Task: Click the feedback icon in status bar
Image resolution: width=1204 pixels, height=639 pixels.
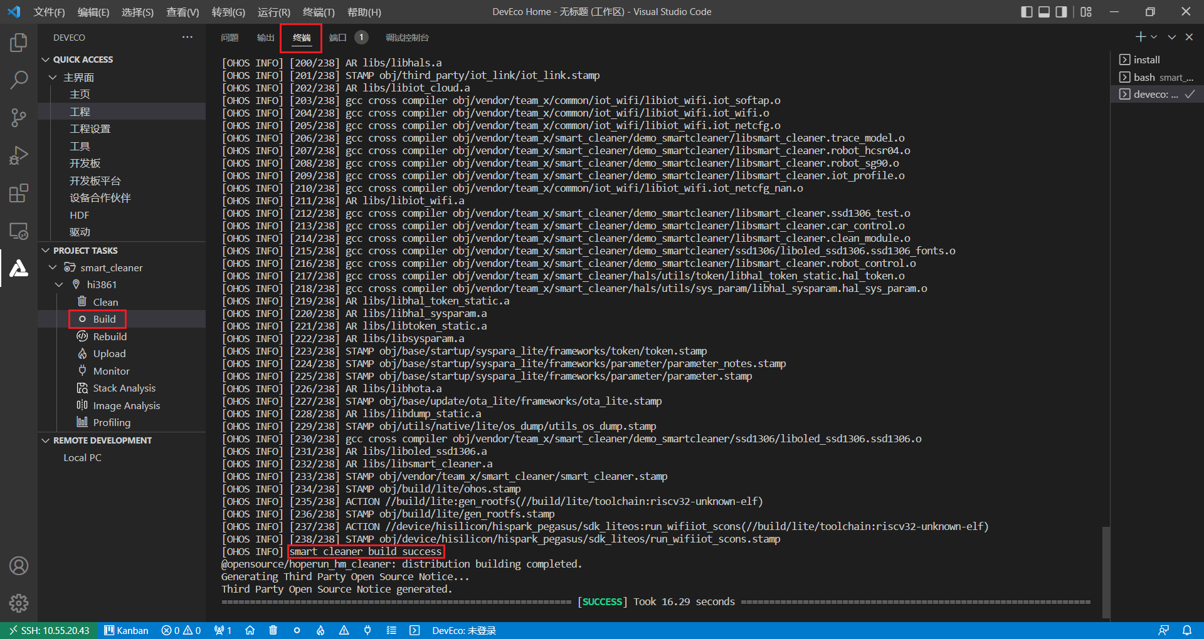Action: 1163,630
